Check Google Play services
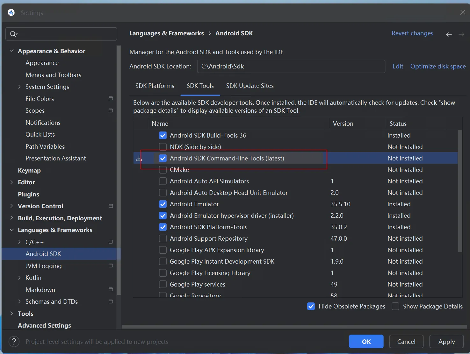Screen dimensions: 470x354 [163, 284]
